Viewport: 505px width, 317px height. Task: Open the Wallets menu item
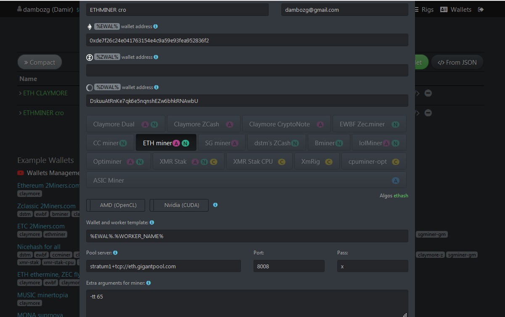pyautogui.click(x=456, y=9)
